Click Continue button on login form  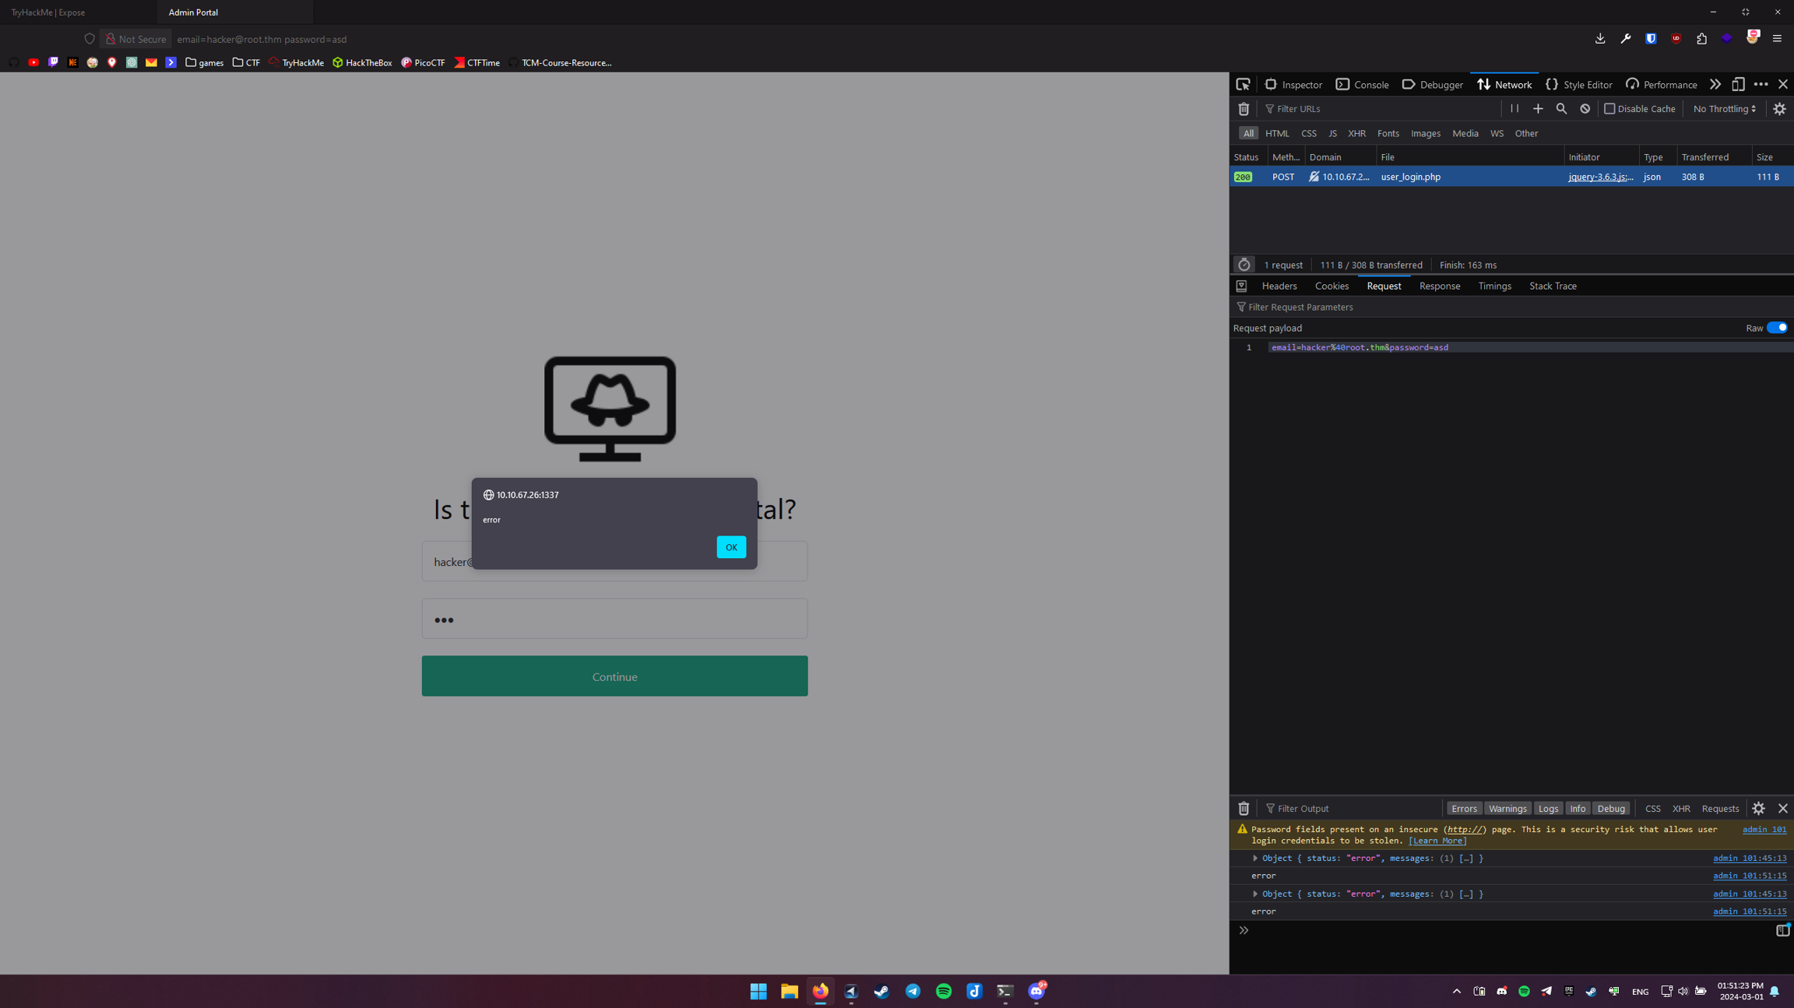coord(614,676)
